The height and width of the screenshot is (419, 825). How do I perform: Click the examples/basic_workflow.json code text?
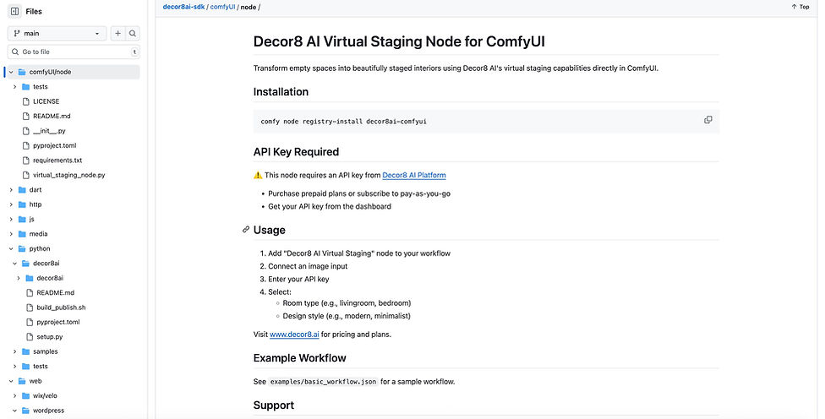pyautogui.click(x=324, y=382)
